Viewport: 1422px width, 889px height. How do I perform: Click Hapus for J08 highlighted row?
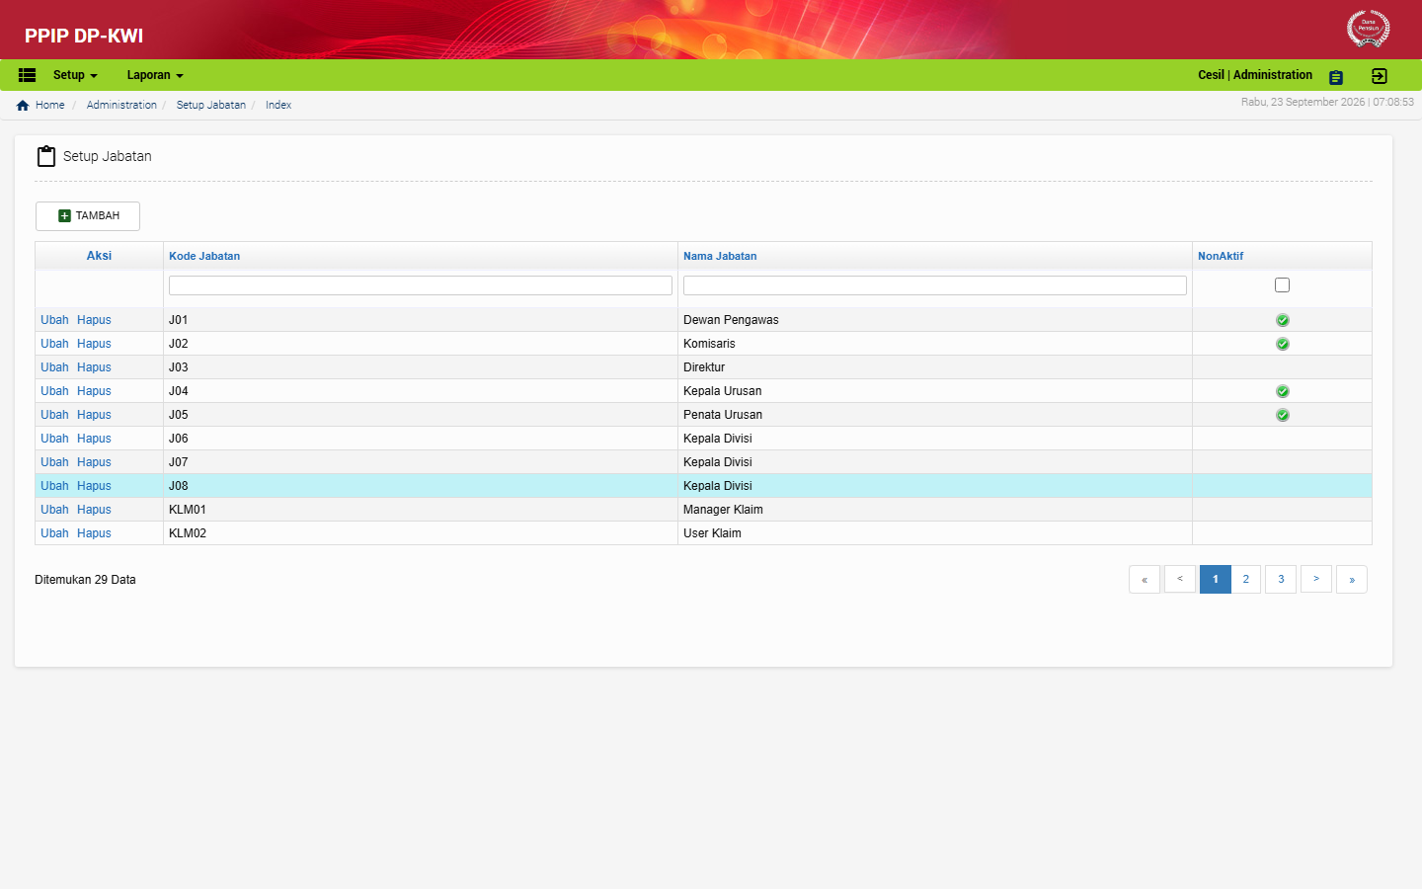(x=94, y=486)
